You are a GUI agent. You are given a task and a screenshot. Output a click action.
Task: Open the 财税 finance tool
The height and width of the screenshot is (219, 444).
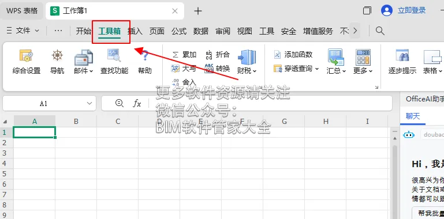(247, 62)
